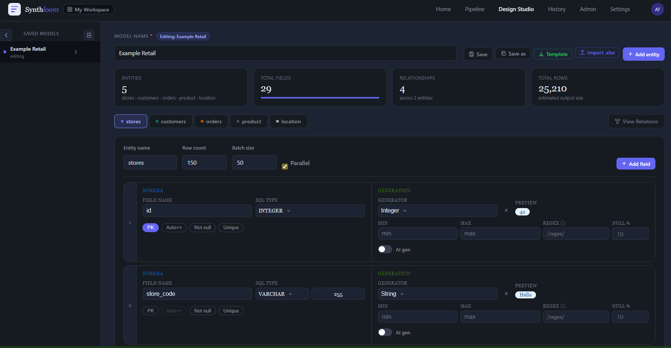Go to the Home nav item

(x=443, y=9)
